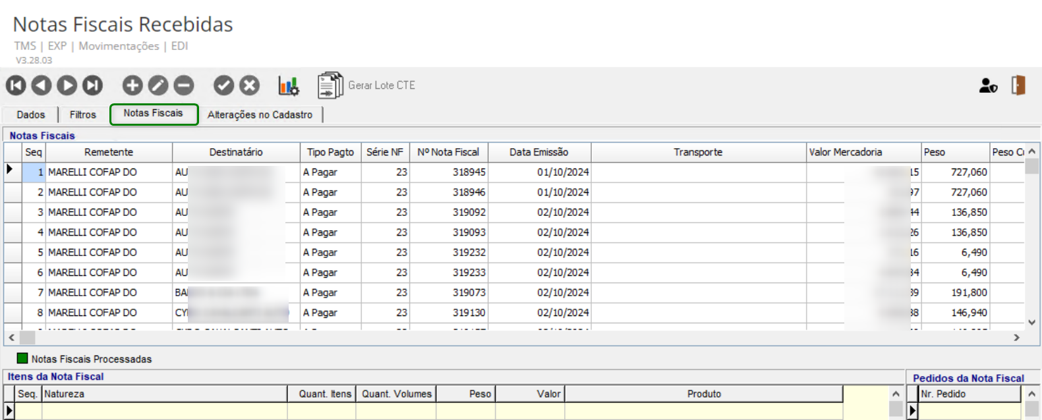
Task: Click the Série NF column header
Action: pos(385,152)
